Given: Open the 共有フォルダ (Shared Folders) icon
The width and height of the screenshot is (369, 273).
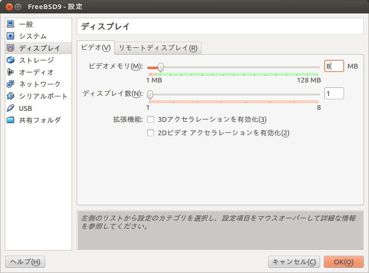Looking at the screenshot, I should pyautogui.click(x=11, y=120).
